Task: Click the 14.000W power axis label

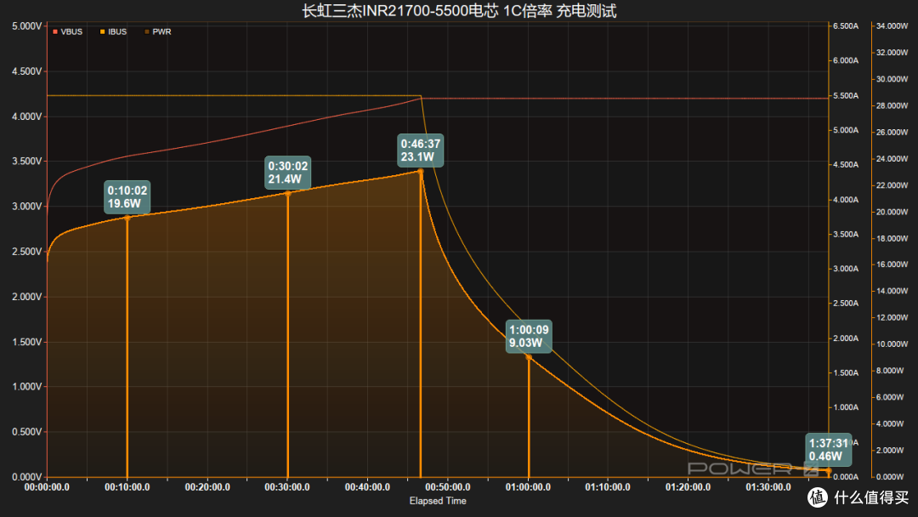Action: 892,291
